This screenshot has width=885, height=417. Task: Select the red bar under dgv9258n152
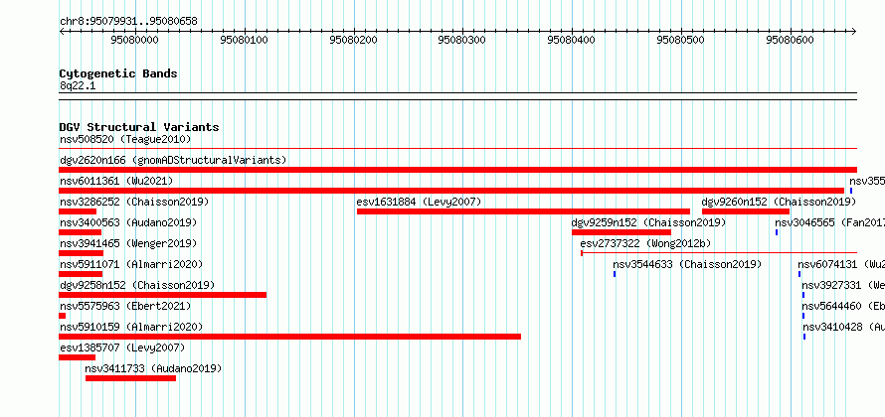[x=162, y=295]
